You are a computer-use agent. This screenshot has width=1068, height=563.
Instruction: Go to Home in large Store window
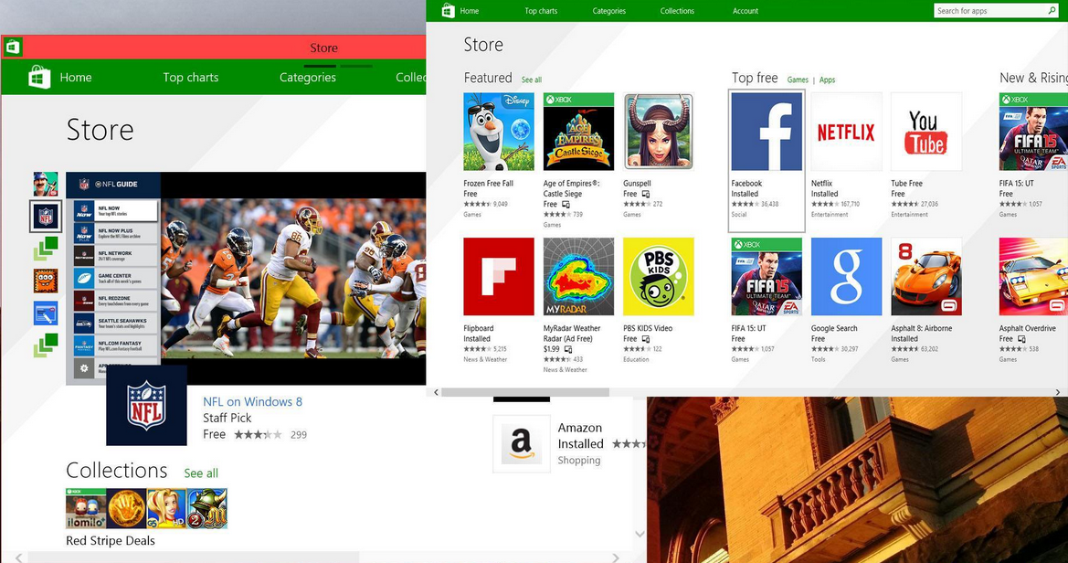tap(76, 77)
